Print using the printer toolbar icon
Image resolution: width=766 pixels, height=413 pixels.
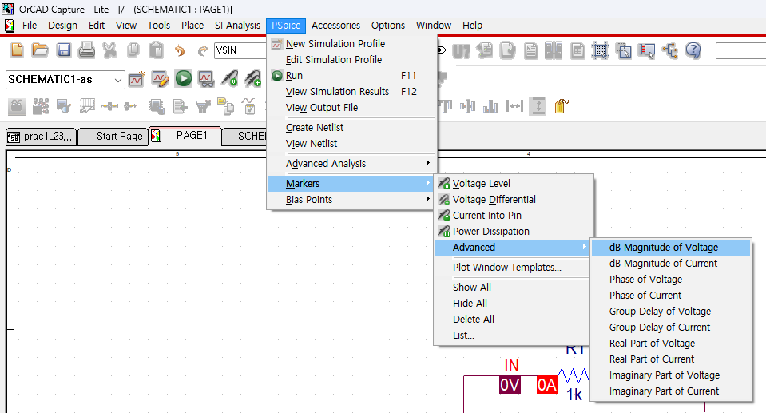point(86,50)
